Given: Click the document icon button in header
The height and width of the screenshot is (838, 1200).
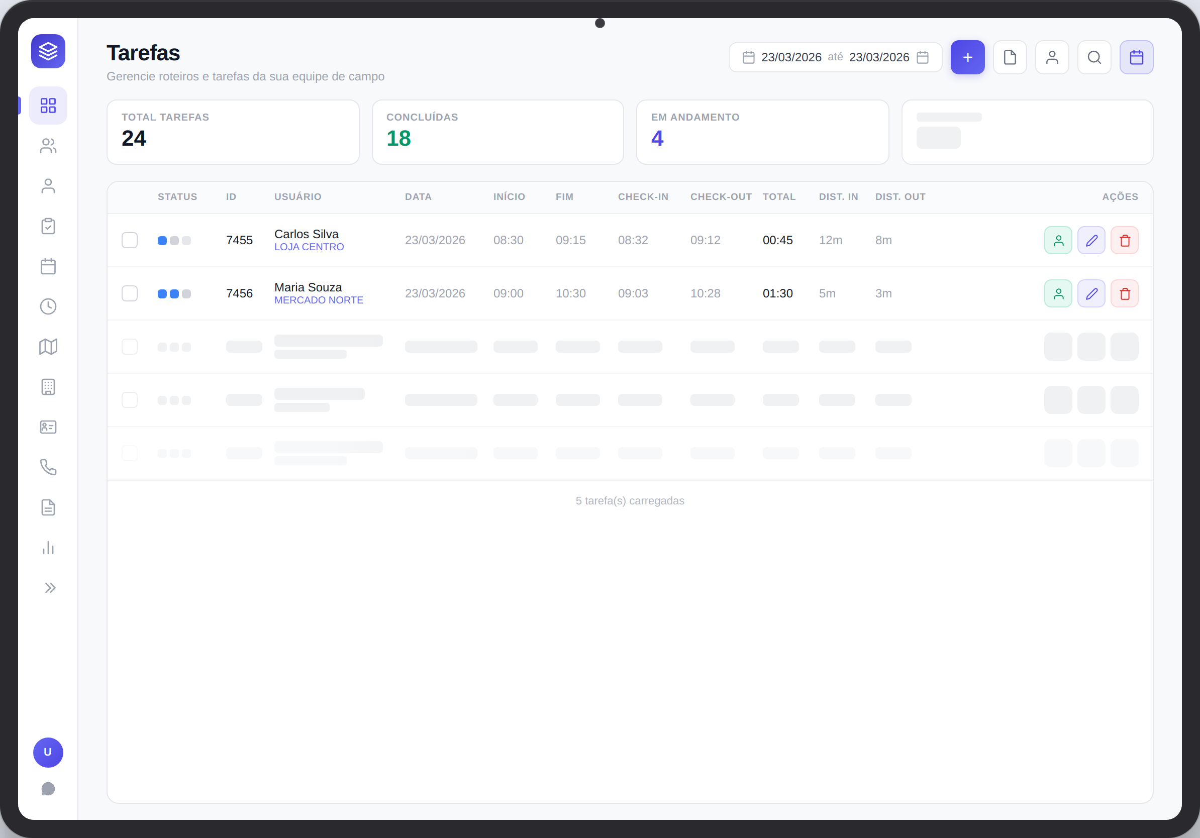Looking at the screenshot, I should pyautogui.click(x=1010, y=57).
